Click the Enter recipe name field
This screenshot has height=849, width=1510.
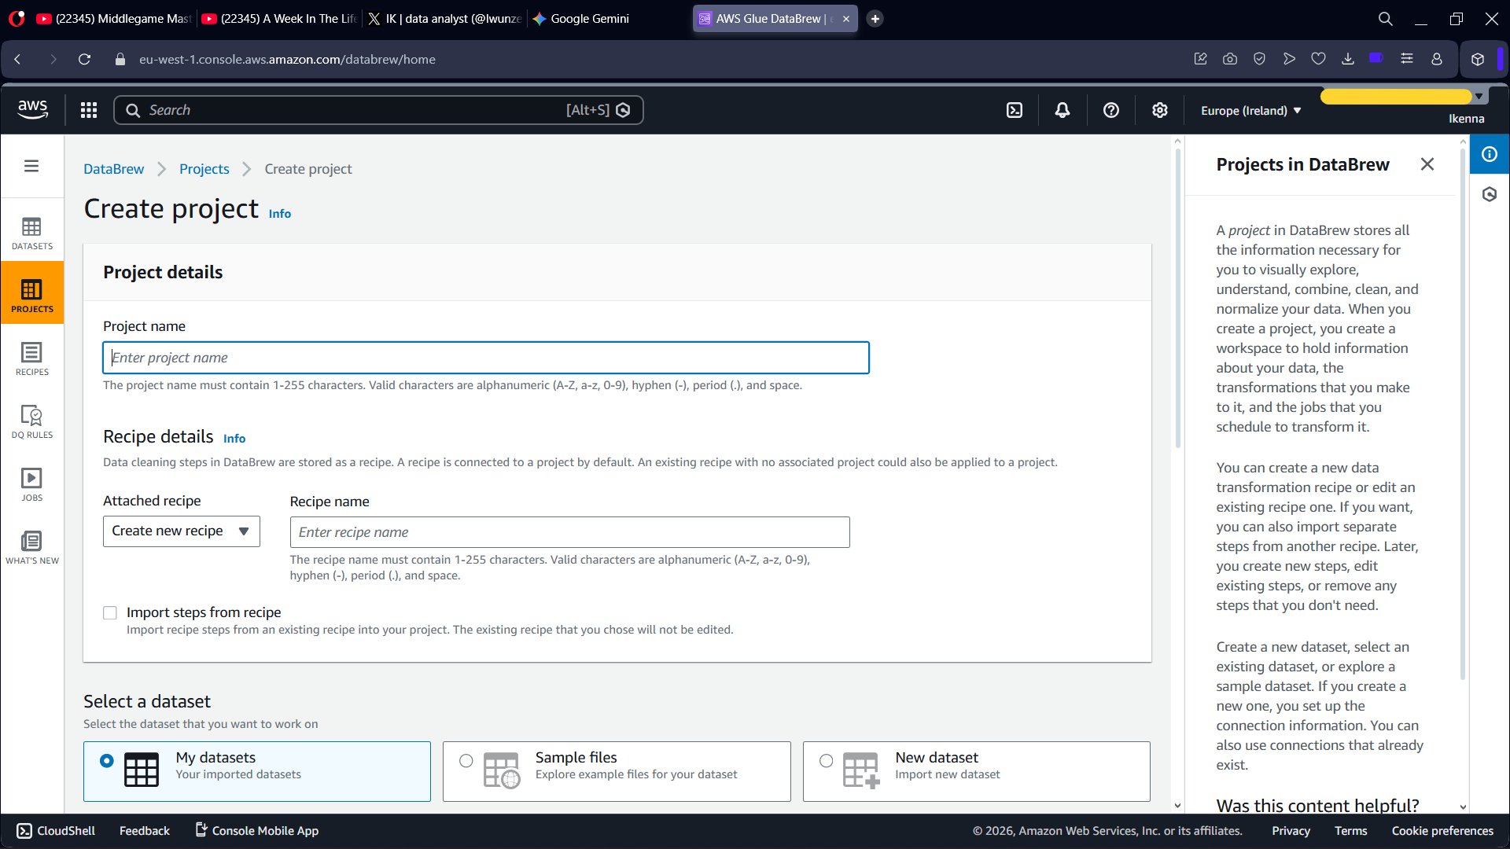pyautogui.click(x=569, y=532)
